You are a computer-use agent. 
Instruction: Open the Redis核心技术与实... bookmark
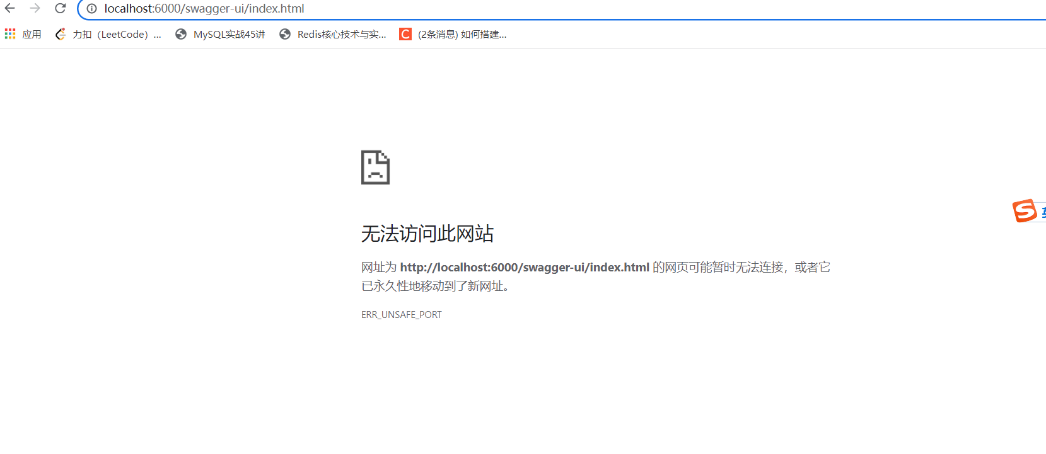click(x=342, y=35)
